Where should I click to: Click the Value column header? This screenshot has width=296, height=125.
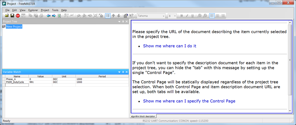[40, 76]
